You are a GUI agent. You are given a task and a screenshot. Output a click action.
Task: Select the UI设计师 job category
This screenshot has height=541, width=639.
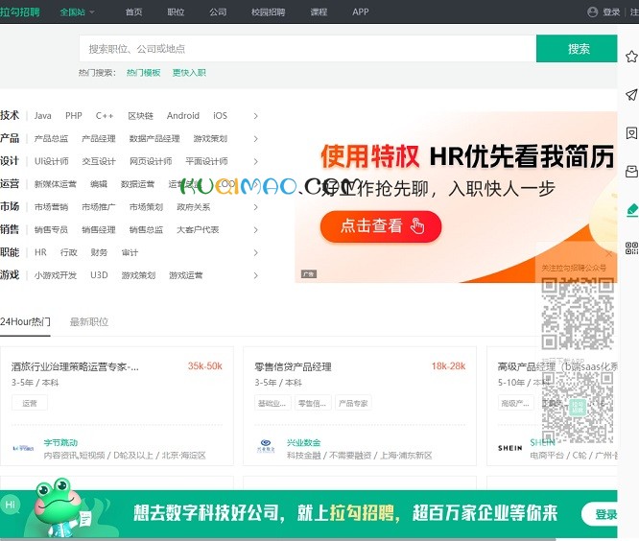coord(52,162)
